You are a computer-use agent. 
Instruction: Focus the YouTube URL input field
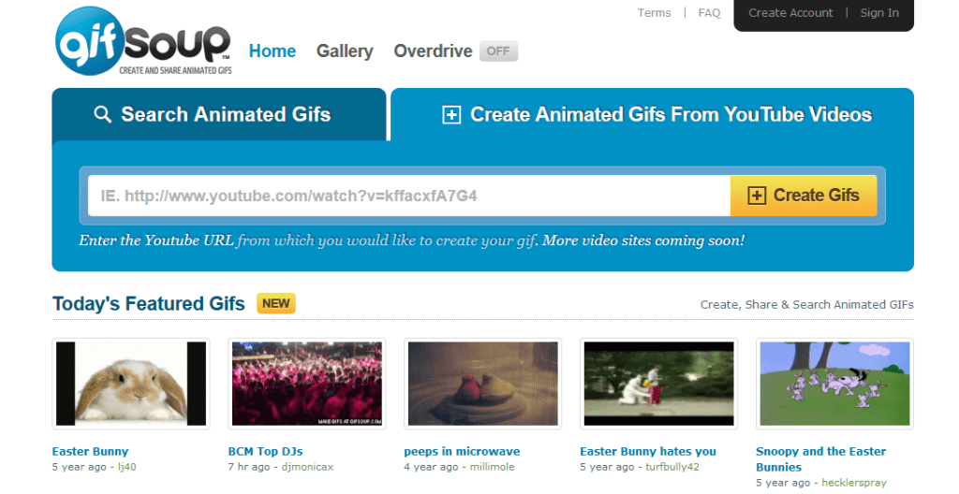409,196
